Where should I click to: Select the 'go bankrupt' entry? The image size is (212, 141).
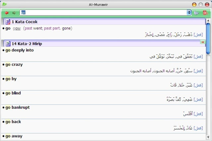(x=18, y=107)
